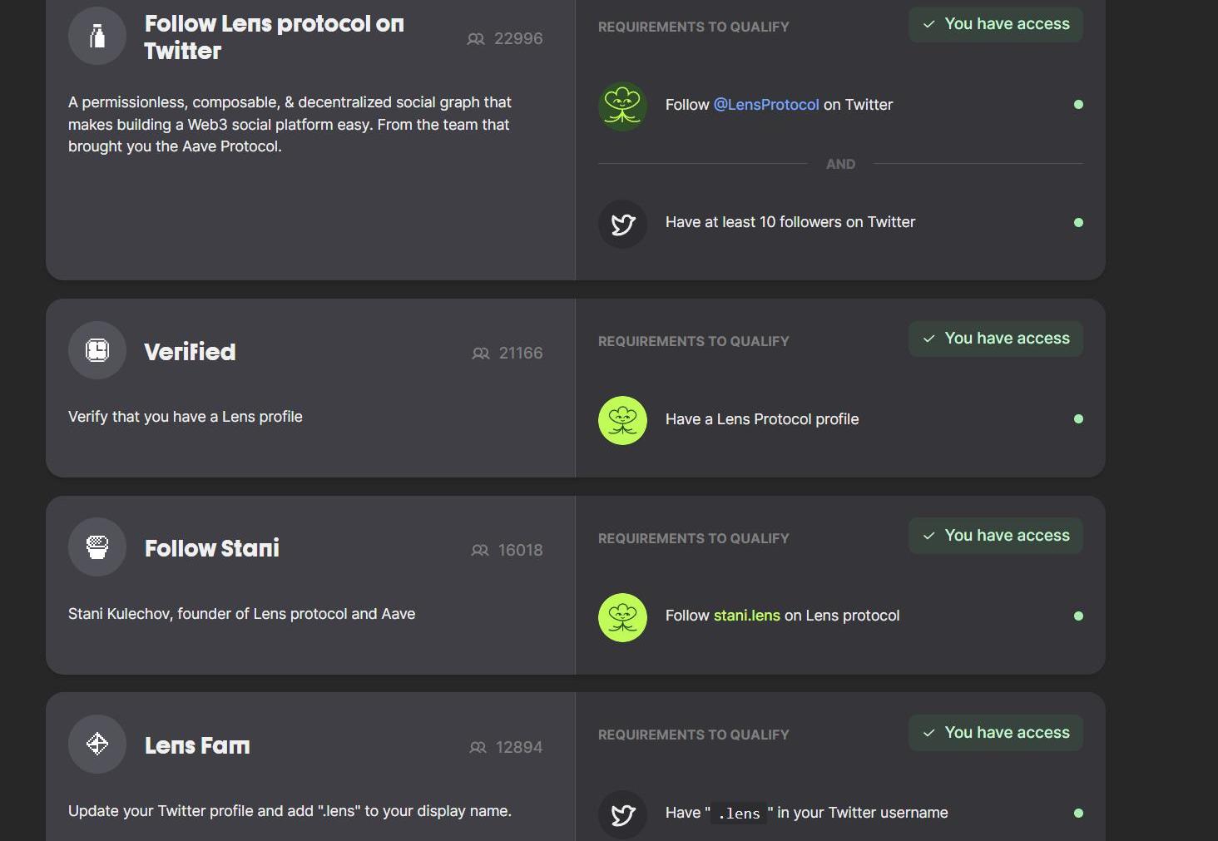The height and width of the screenshot is (841, 1218).
Task: Click member count 22996
Action: click(518, 39)
